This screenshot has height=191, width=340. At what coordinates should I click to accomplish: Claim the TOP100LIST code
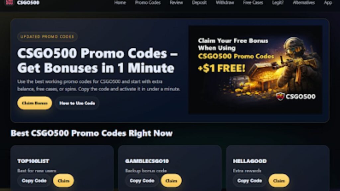click(63, 181)
